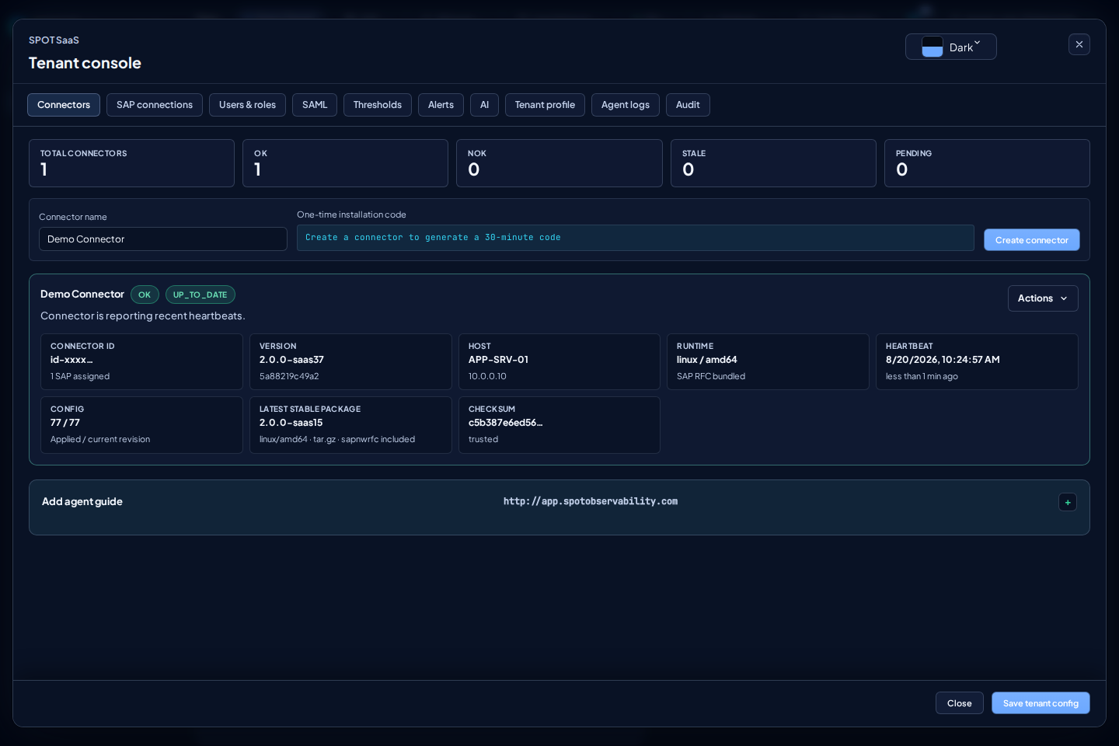Select the Total Connectors stat card
Screen dimensions: 1119x746
131,163
